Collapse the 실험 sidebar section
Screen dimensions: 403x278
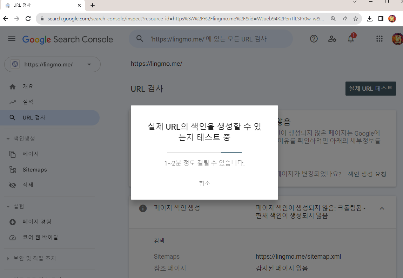click(x=8, y=207)
